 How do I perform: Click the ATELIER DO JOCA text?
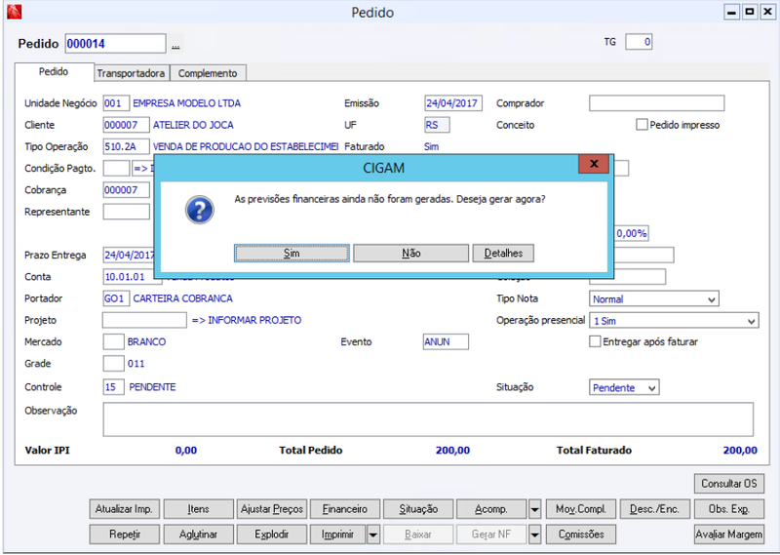point(193,125)
